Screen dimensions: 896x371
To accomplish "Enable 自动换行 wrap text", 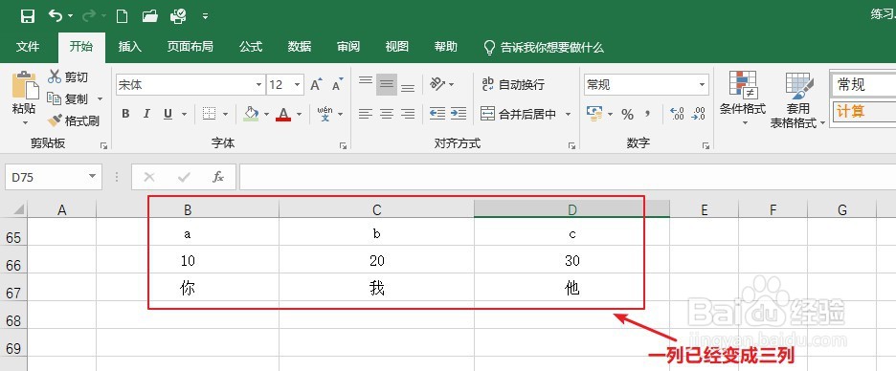I will tap(513, 84).
